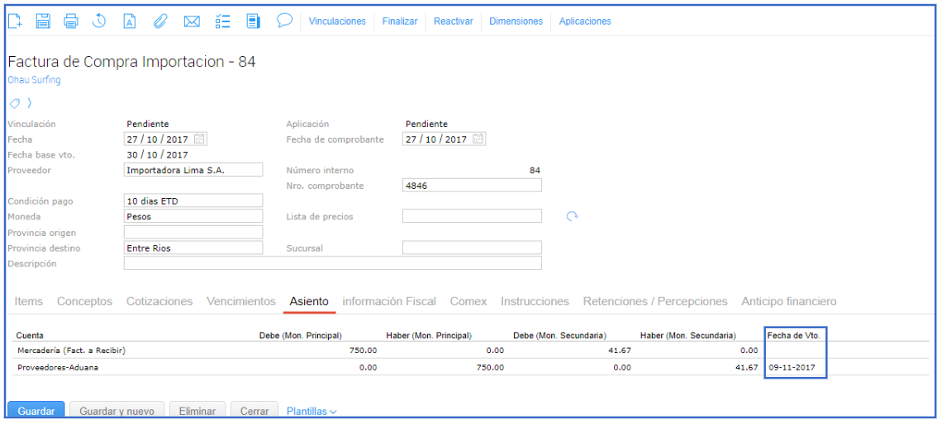Open the Ohau Surfing company link
This screenshot has width=937, height=424.
coord(34,80)
